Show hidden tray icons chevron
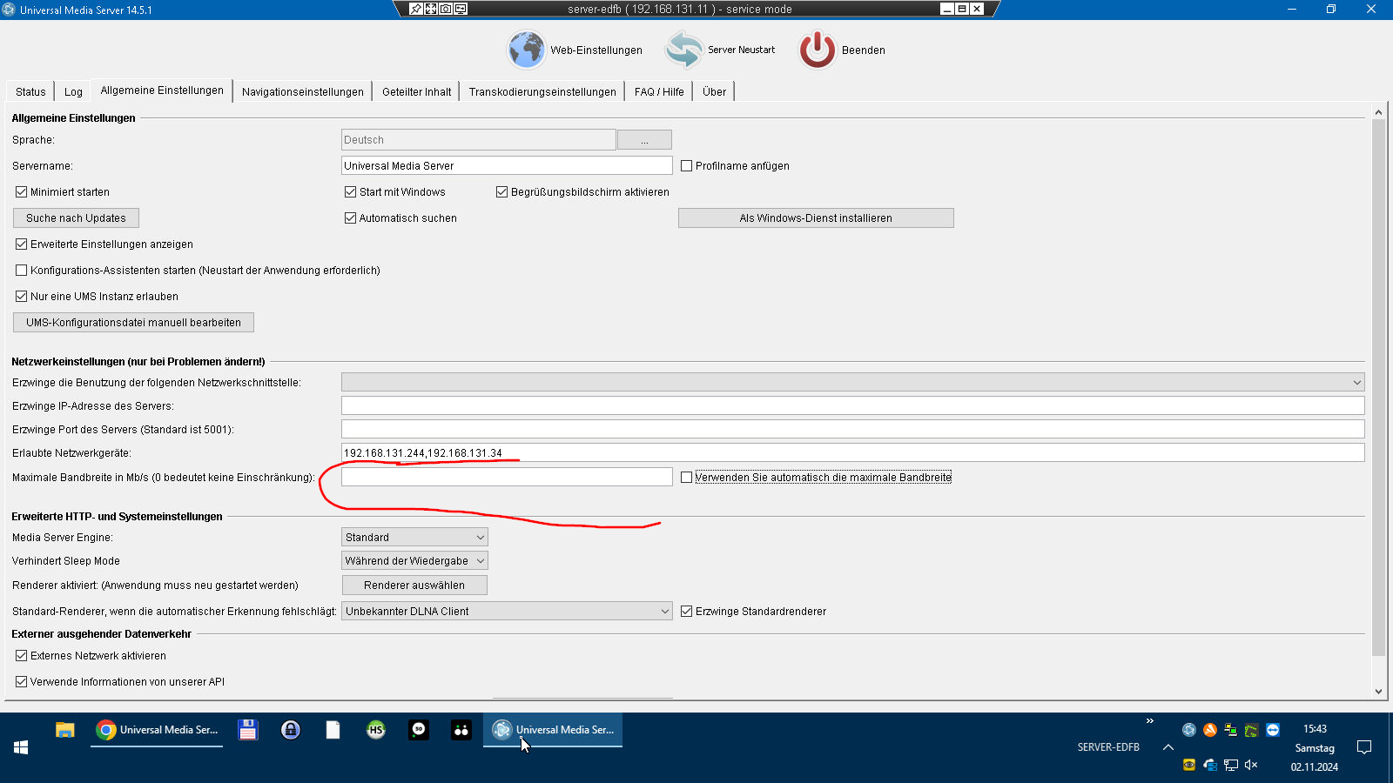Image resolution: width=1393 pixels, height=783 pixels. (x=1168, y=747)
